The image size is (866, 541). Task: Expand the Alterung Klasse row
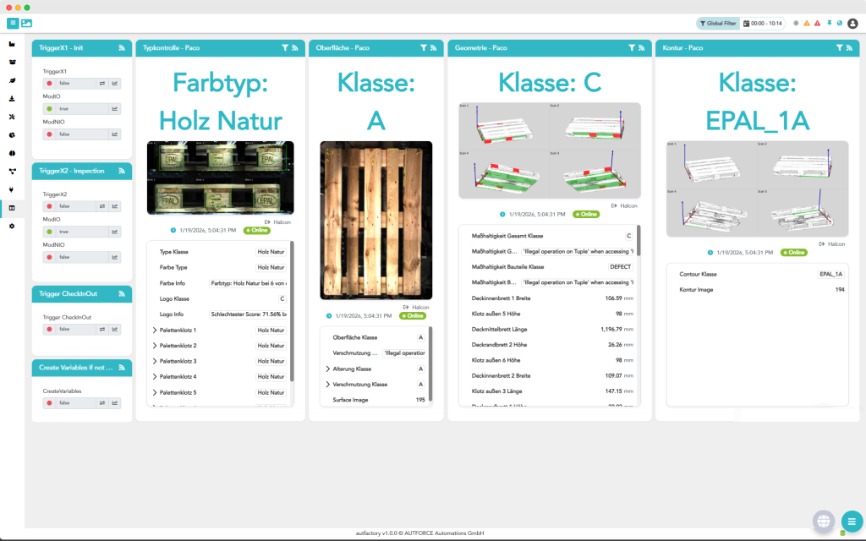327,369
